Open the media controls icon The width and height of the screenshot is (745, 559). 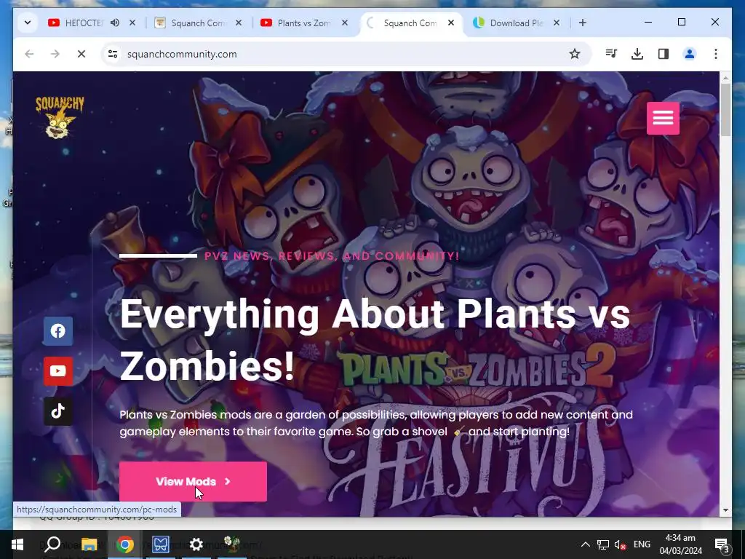pos(611,54)
